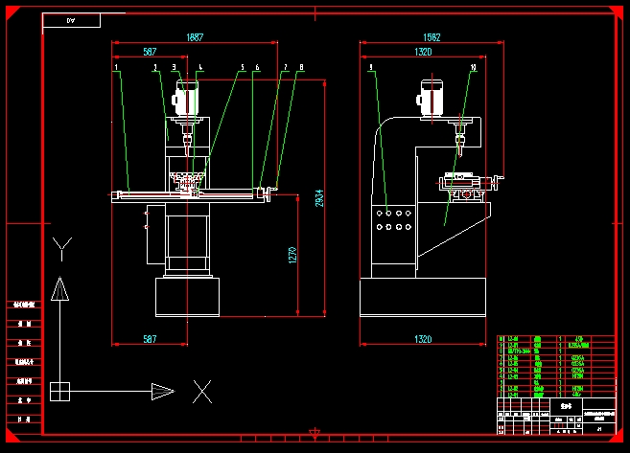Click the UCS origin square icon
Viewport: 630px width, 453px height.
click(x=59, y=392)
